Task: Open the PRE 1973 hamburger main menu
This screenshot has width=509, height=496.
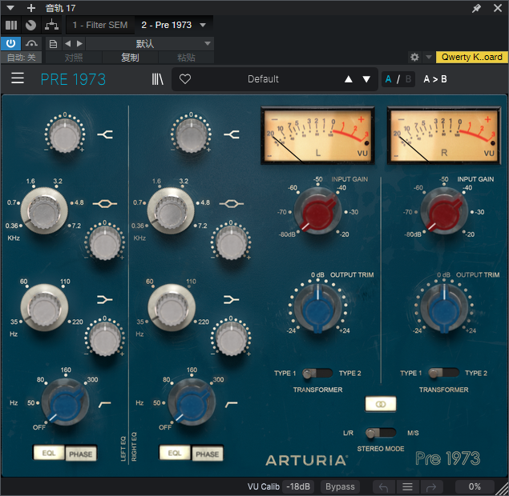Action: click(18, 78)
